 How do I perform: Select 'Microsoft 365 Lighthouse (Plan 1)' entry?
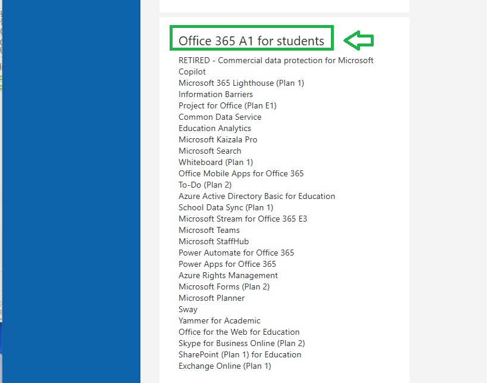click(x=241, y=83)
